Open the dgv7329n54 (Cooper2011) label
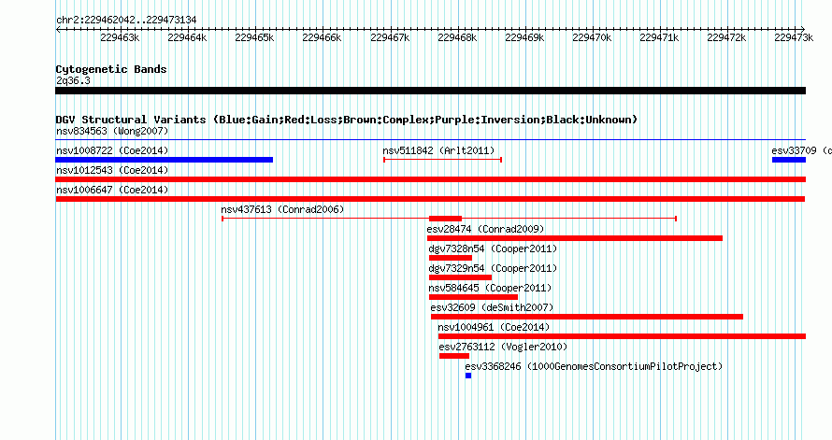The width and height of the screenshot is (832, 440). coord(493,268)
